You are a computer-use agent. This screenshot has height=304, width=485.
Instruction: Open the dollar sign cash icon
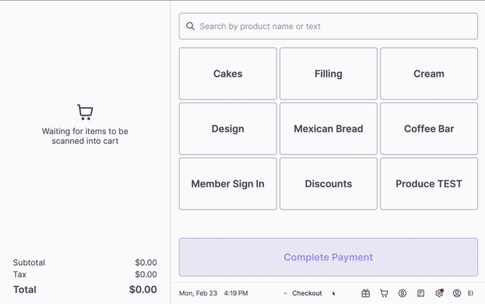(x=402, y=293)
